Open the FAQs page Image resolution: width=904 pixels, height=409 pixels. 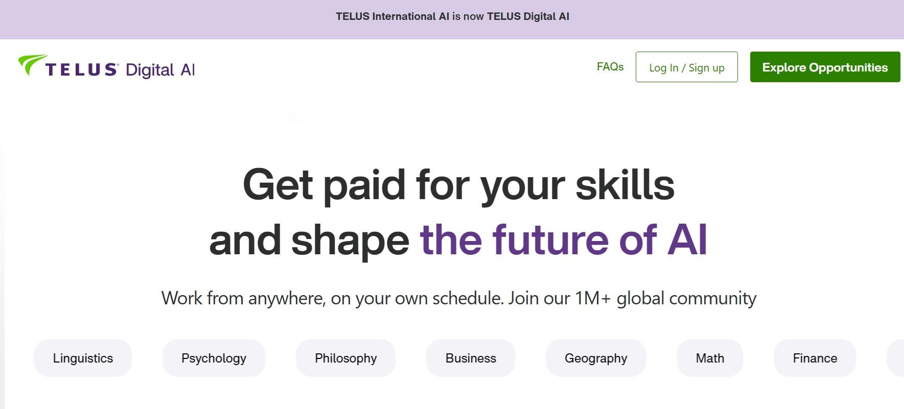point(610,66)
